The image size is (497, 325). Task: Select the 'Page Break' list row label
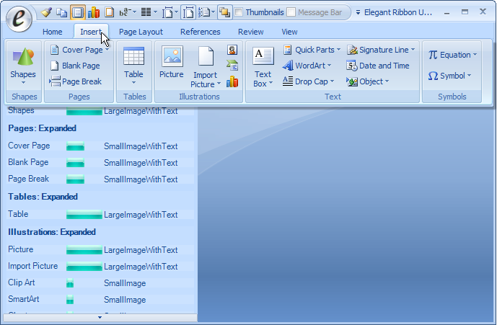[29, 179]
